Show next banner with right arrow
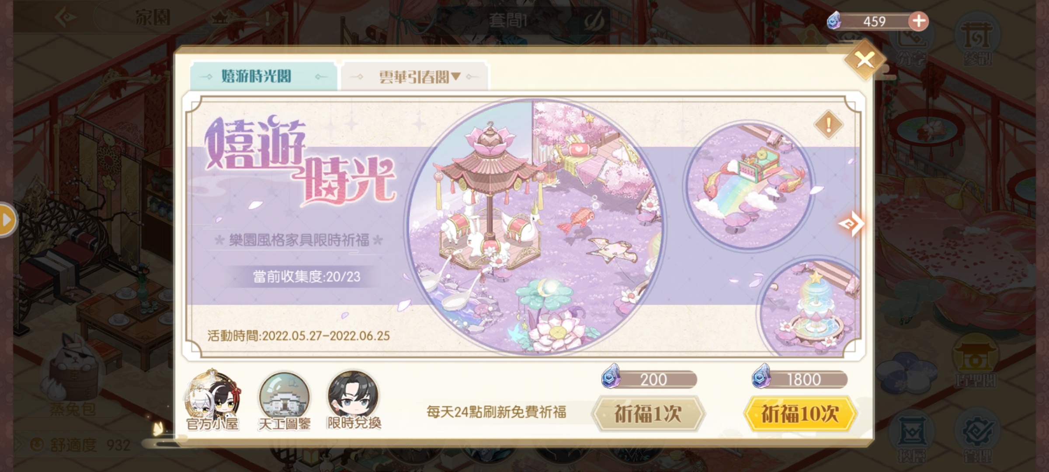Viewport: 1049px width, 472px height. pos(851,224)
